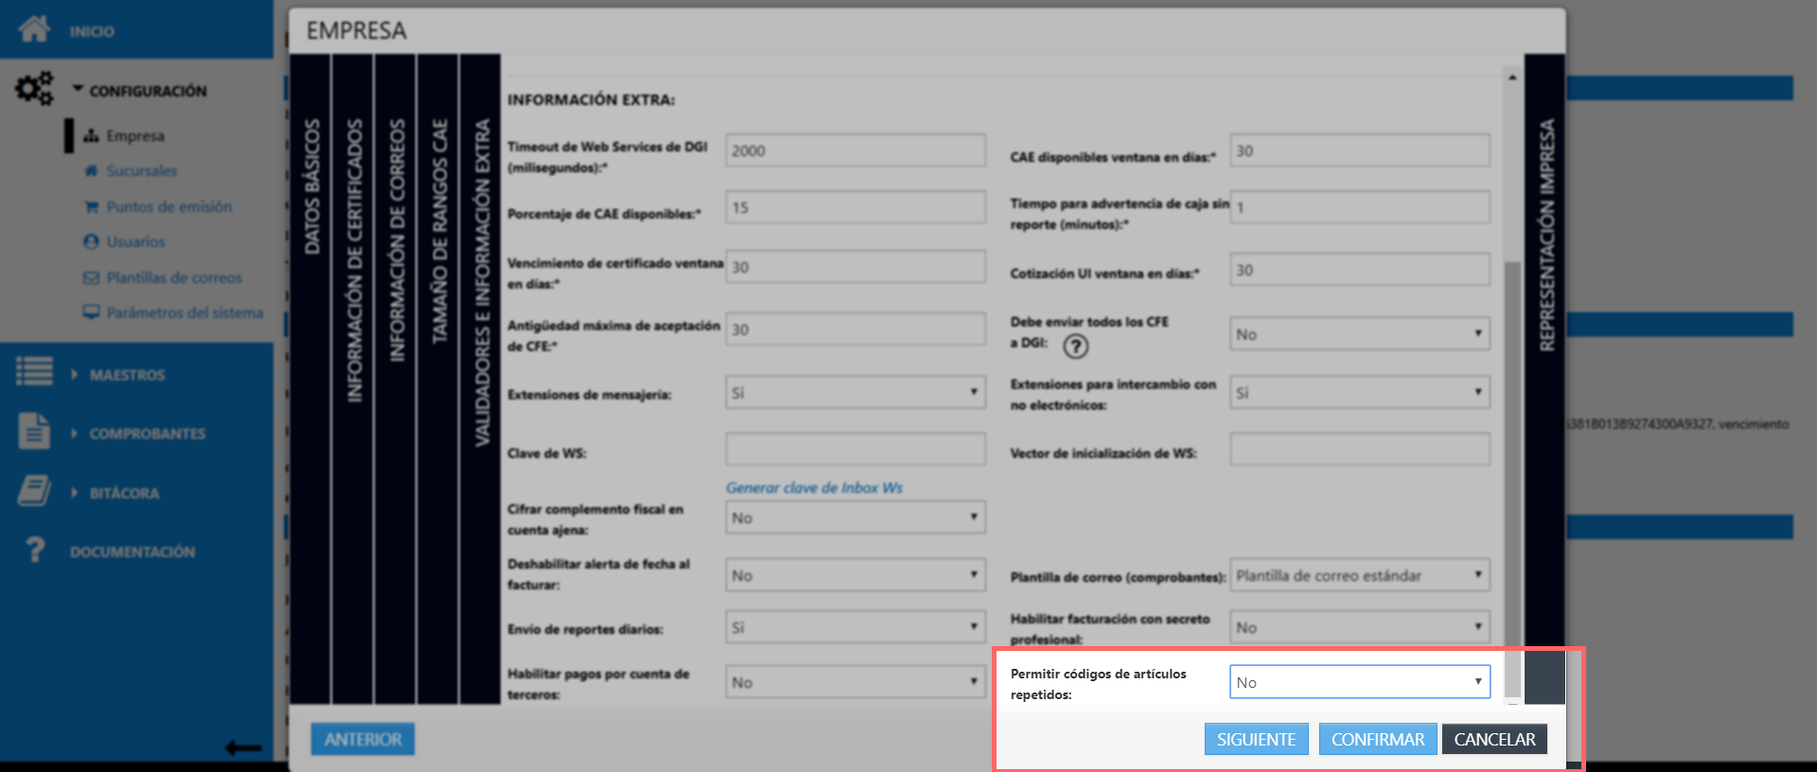Viewport: 1817px width, 772px height.
Task: Click help icon beside 'Debe enviar todos los CFE'
Action: tap(1075, 346)
